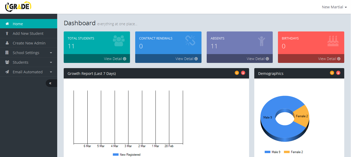Click the iGrade logo
Image resolution: width=351 pixels, height=157 pixels.
[18, 7]
